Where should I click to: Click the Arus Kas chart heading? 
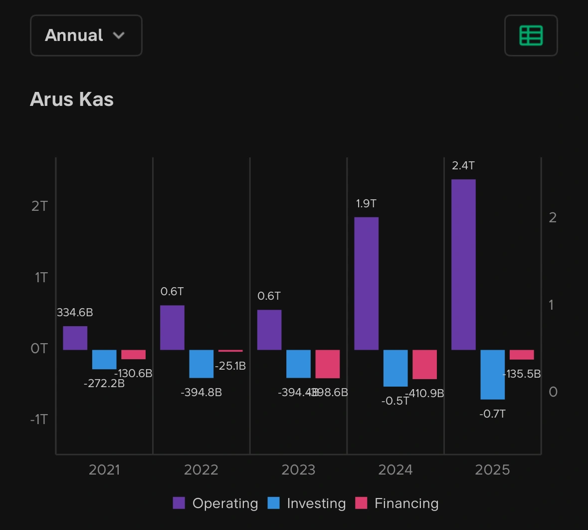click(72, 99)
